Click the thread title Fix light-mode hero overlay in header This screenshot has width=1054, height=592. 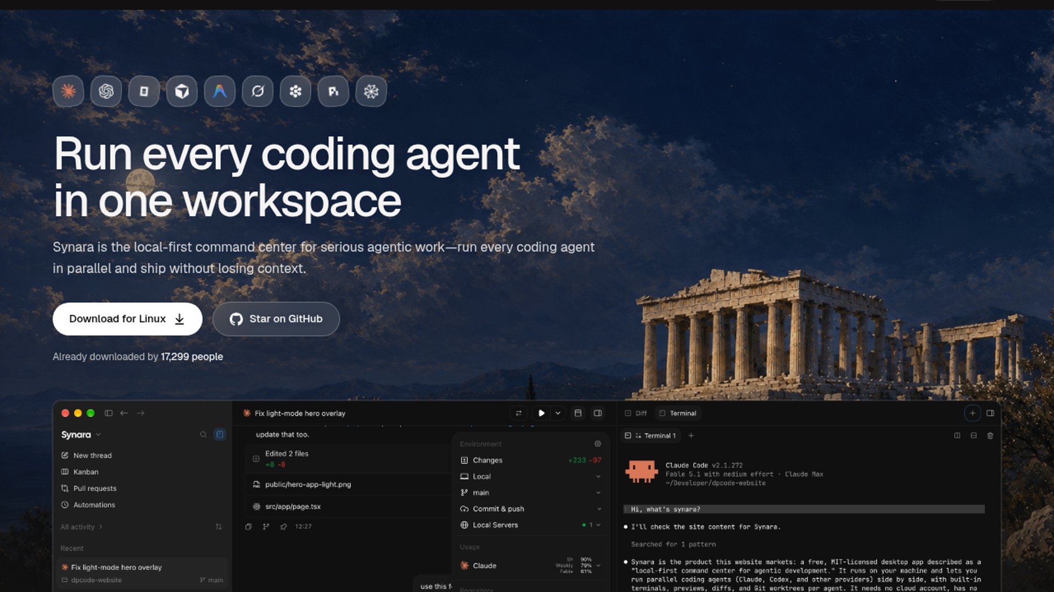tap(300, 413)
